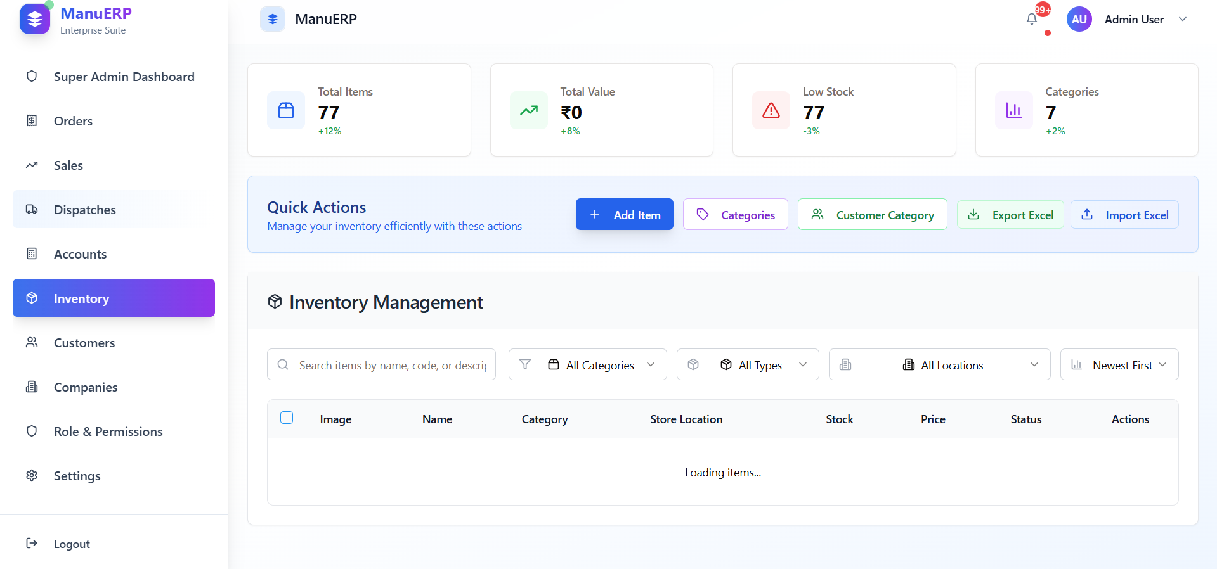Click the Low Stock warning triangle icon
1217x569 pixels.
click(x=771, y=110)
